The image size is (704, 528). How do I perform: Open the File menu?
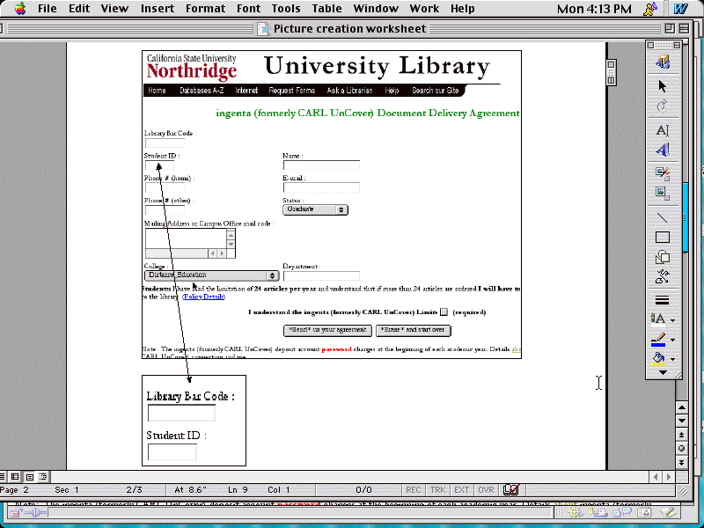(x=48, y=9)
